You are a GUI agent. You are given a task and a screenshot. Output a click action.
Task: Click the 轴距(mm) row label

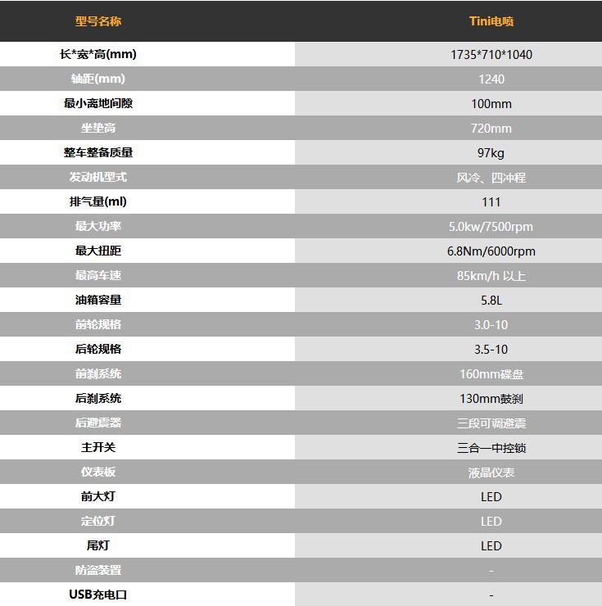[x=98, y=79]
